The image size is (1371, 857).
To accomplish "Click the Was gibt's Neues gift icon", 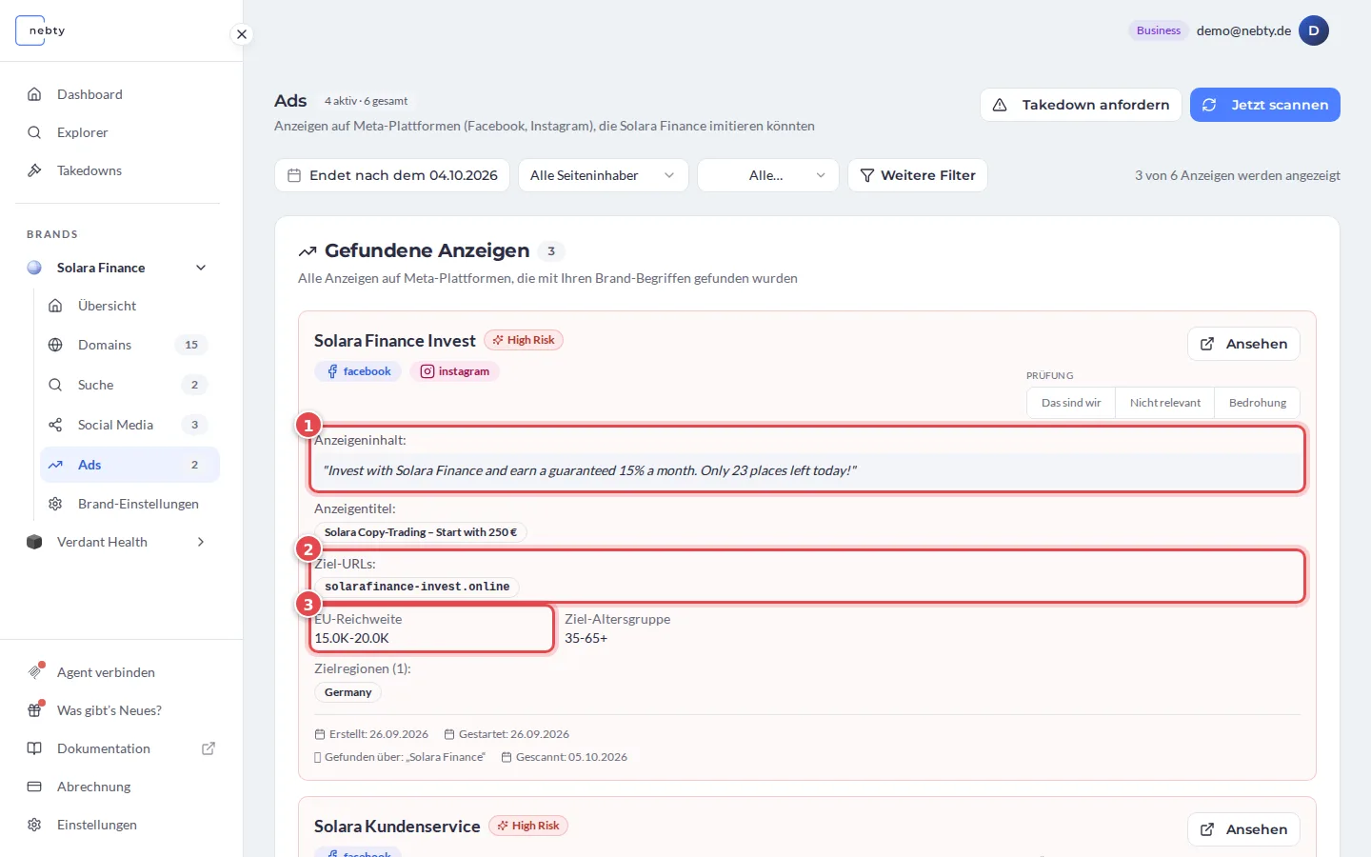I will coord(34,710).
